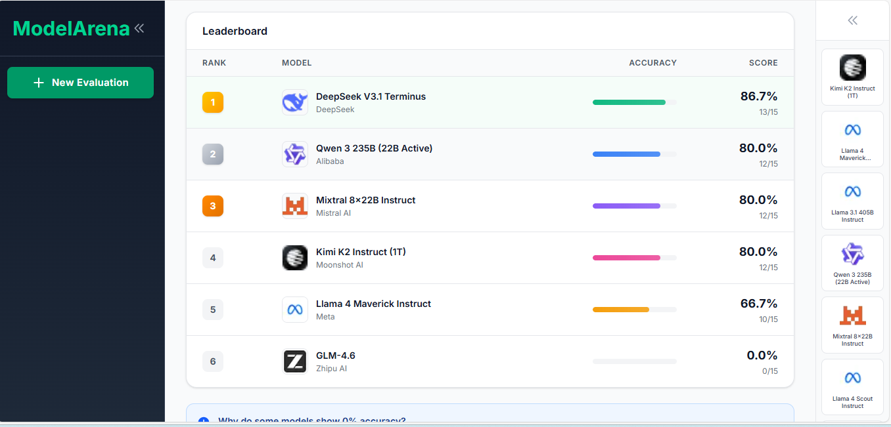Click the Meta logo beside Llama 4 Maverick Instruct
This screenshot has width=891, height=427.
click(x=295, y=310)
